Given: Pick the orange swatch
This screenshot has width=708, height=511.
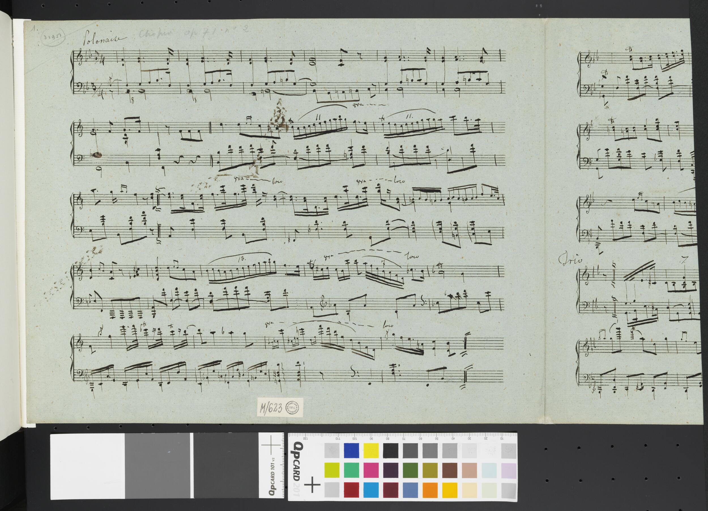Looking at the screenshot, I should 430,490.
